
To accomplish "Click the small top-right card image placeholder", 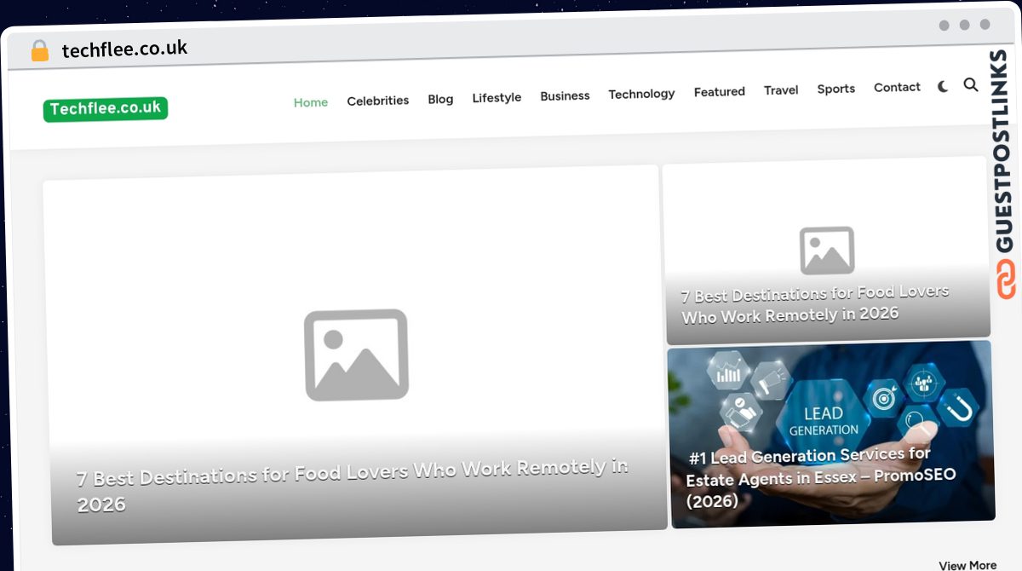I will click(827, 251).
